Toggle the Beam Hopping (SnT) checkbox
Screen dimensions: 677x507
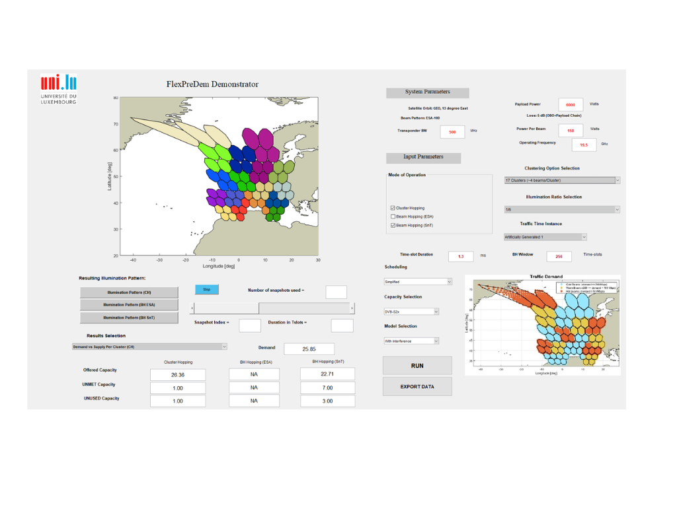(x=393, y=225)
